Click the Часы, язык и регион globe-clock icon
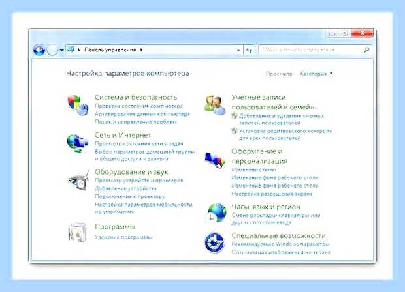 click(216, 213)
